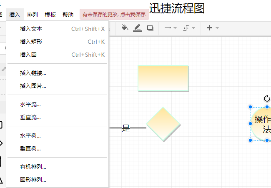Select 垂直树... layout option
This screenshot has width=271, height=188.
[x=58, y=148]
